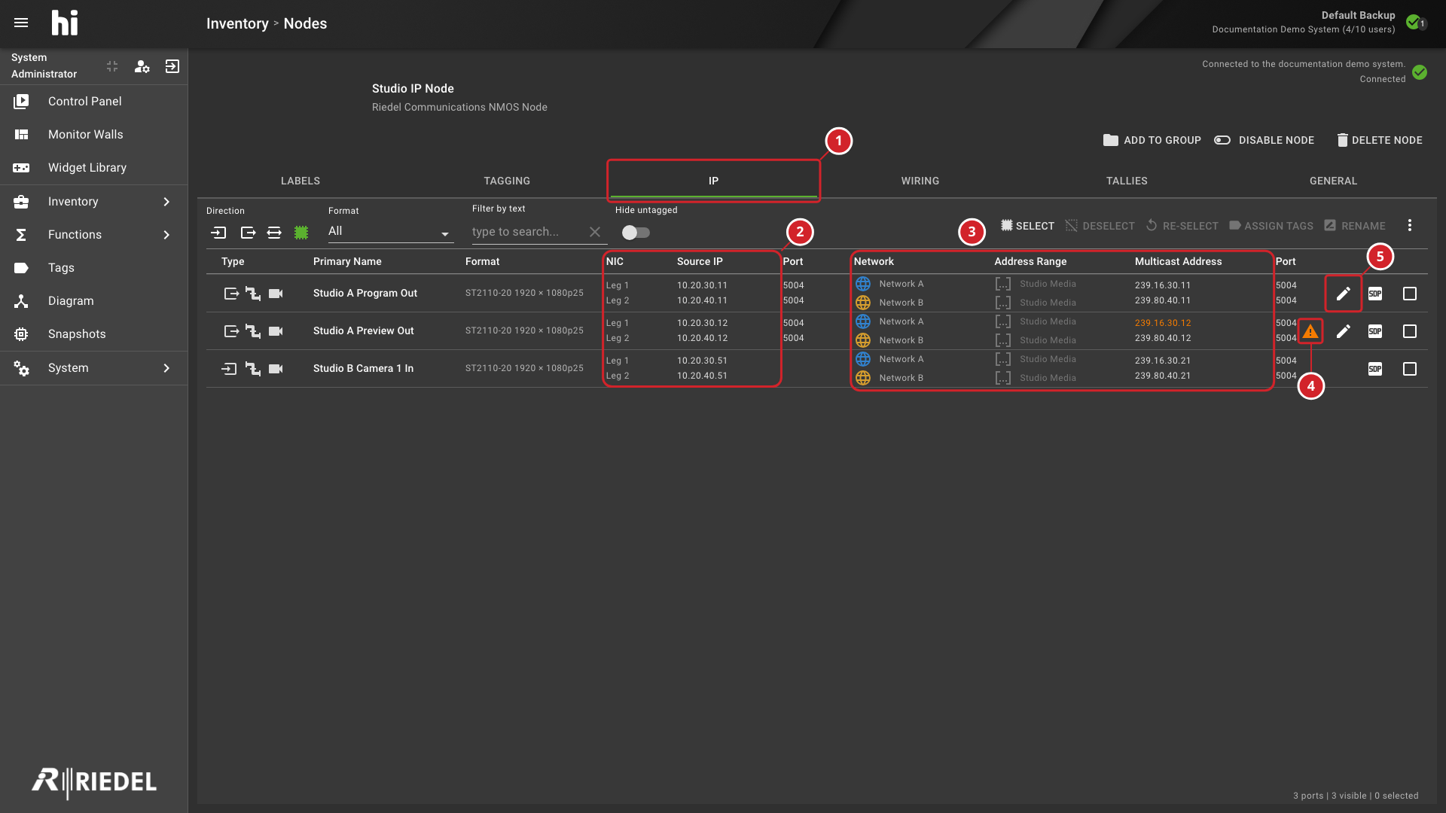Click the SELECT button
This screenshot has height=813, width=1446.
point(1027,226)
